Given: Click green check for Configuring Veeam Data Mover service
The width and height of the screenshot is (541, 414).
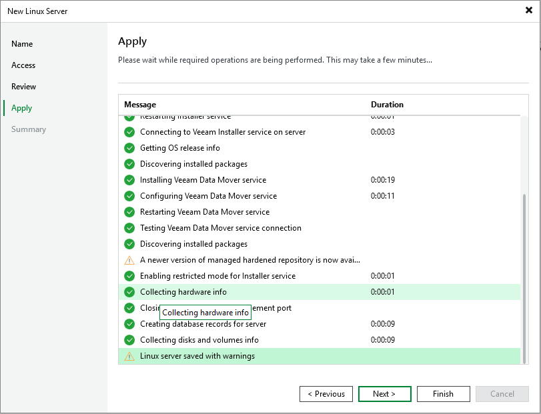Looking at the screenshot, I should pyautogui.click(x=129, y=196).
